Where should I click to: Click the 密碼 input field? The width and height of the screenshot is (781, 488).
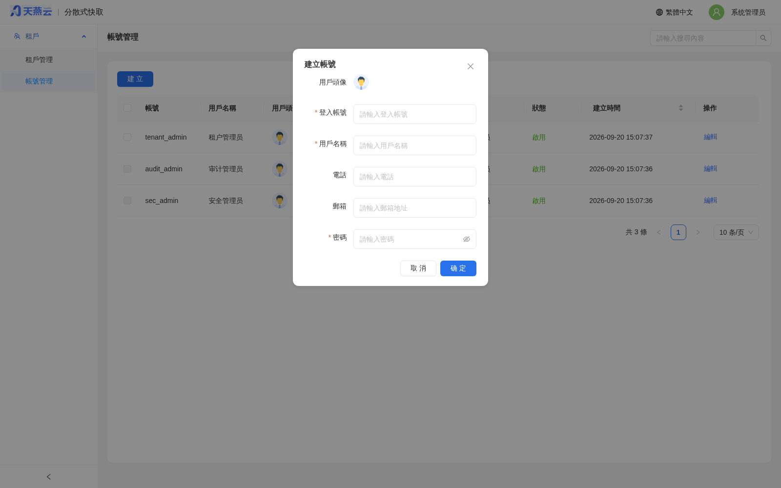(x=415, y=239)
